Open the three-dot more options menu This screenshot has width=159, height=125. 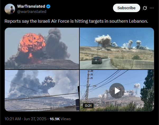pyautogui.click(x=152, y=8)
